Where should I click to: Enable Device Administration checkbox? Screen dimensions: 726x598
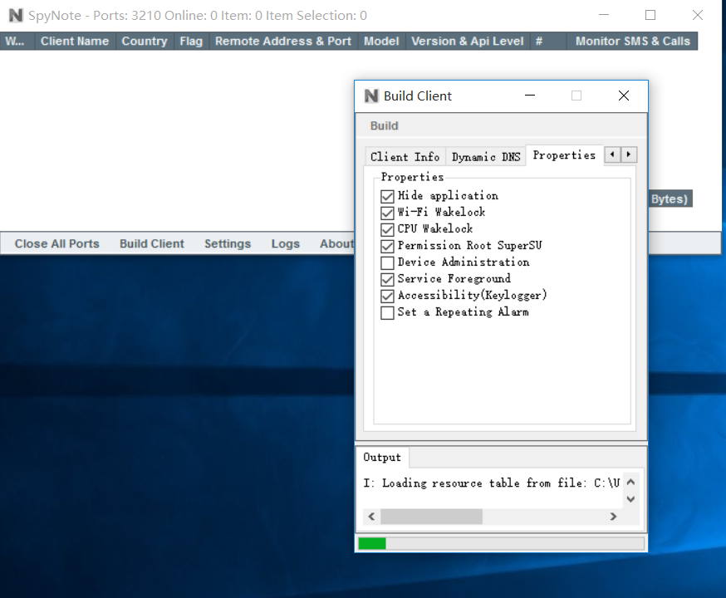[x=388, y=263]
